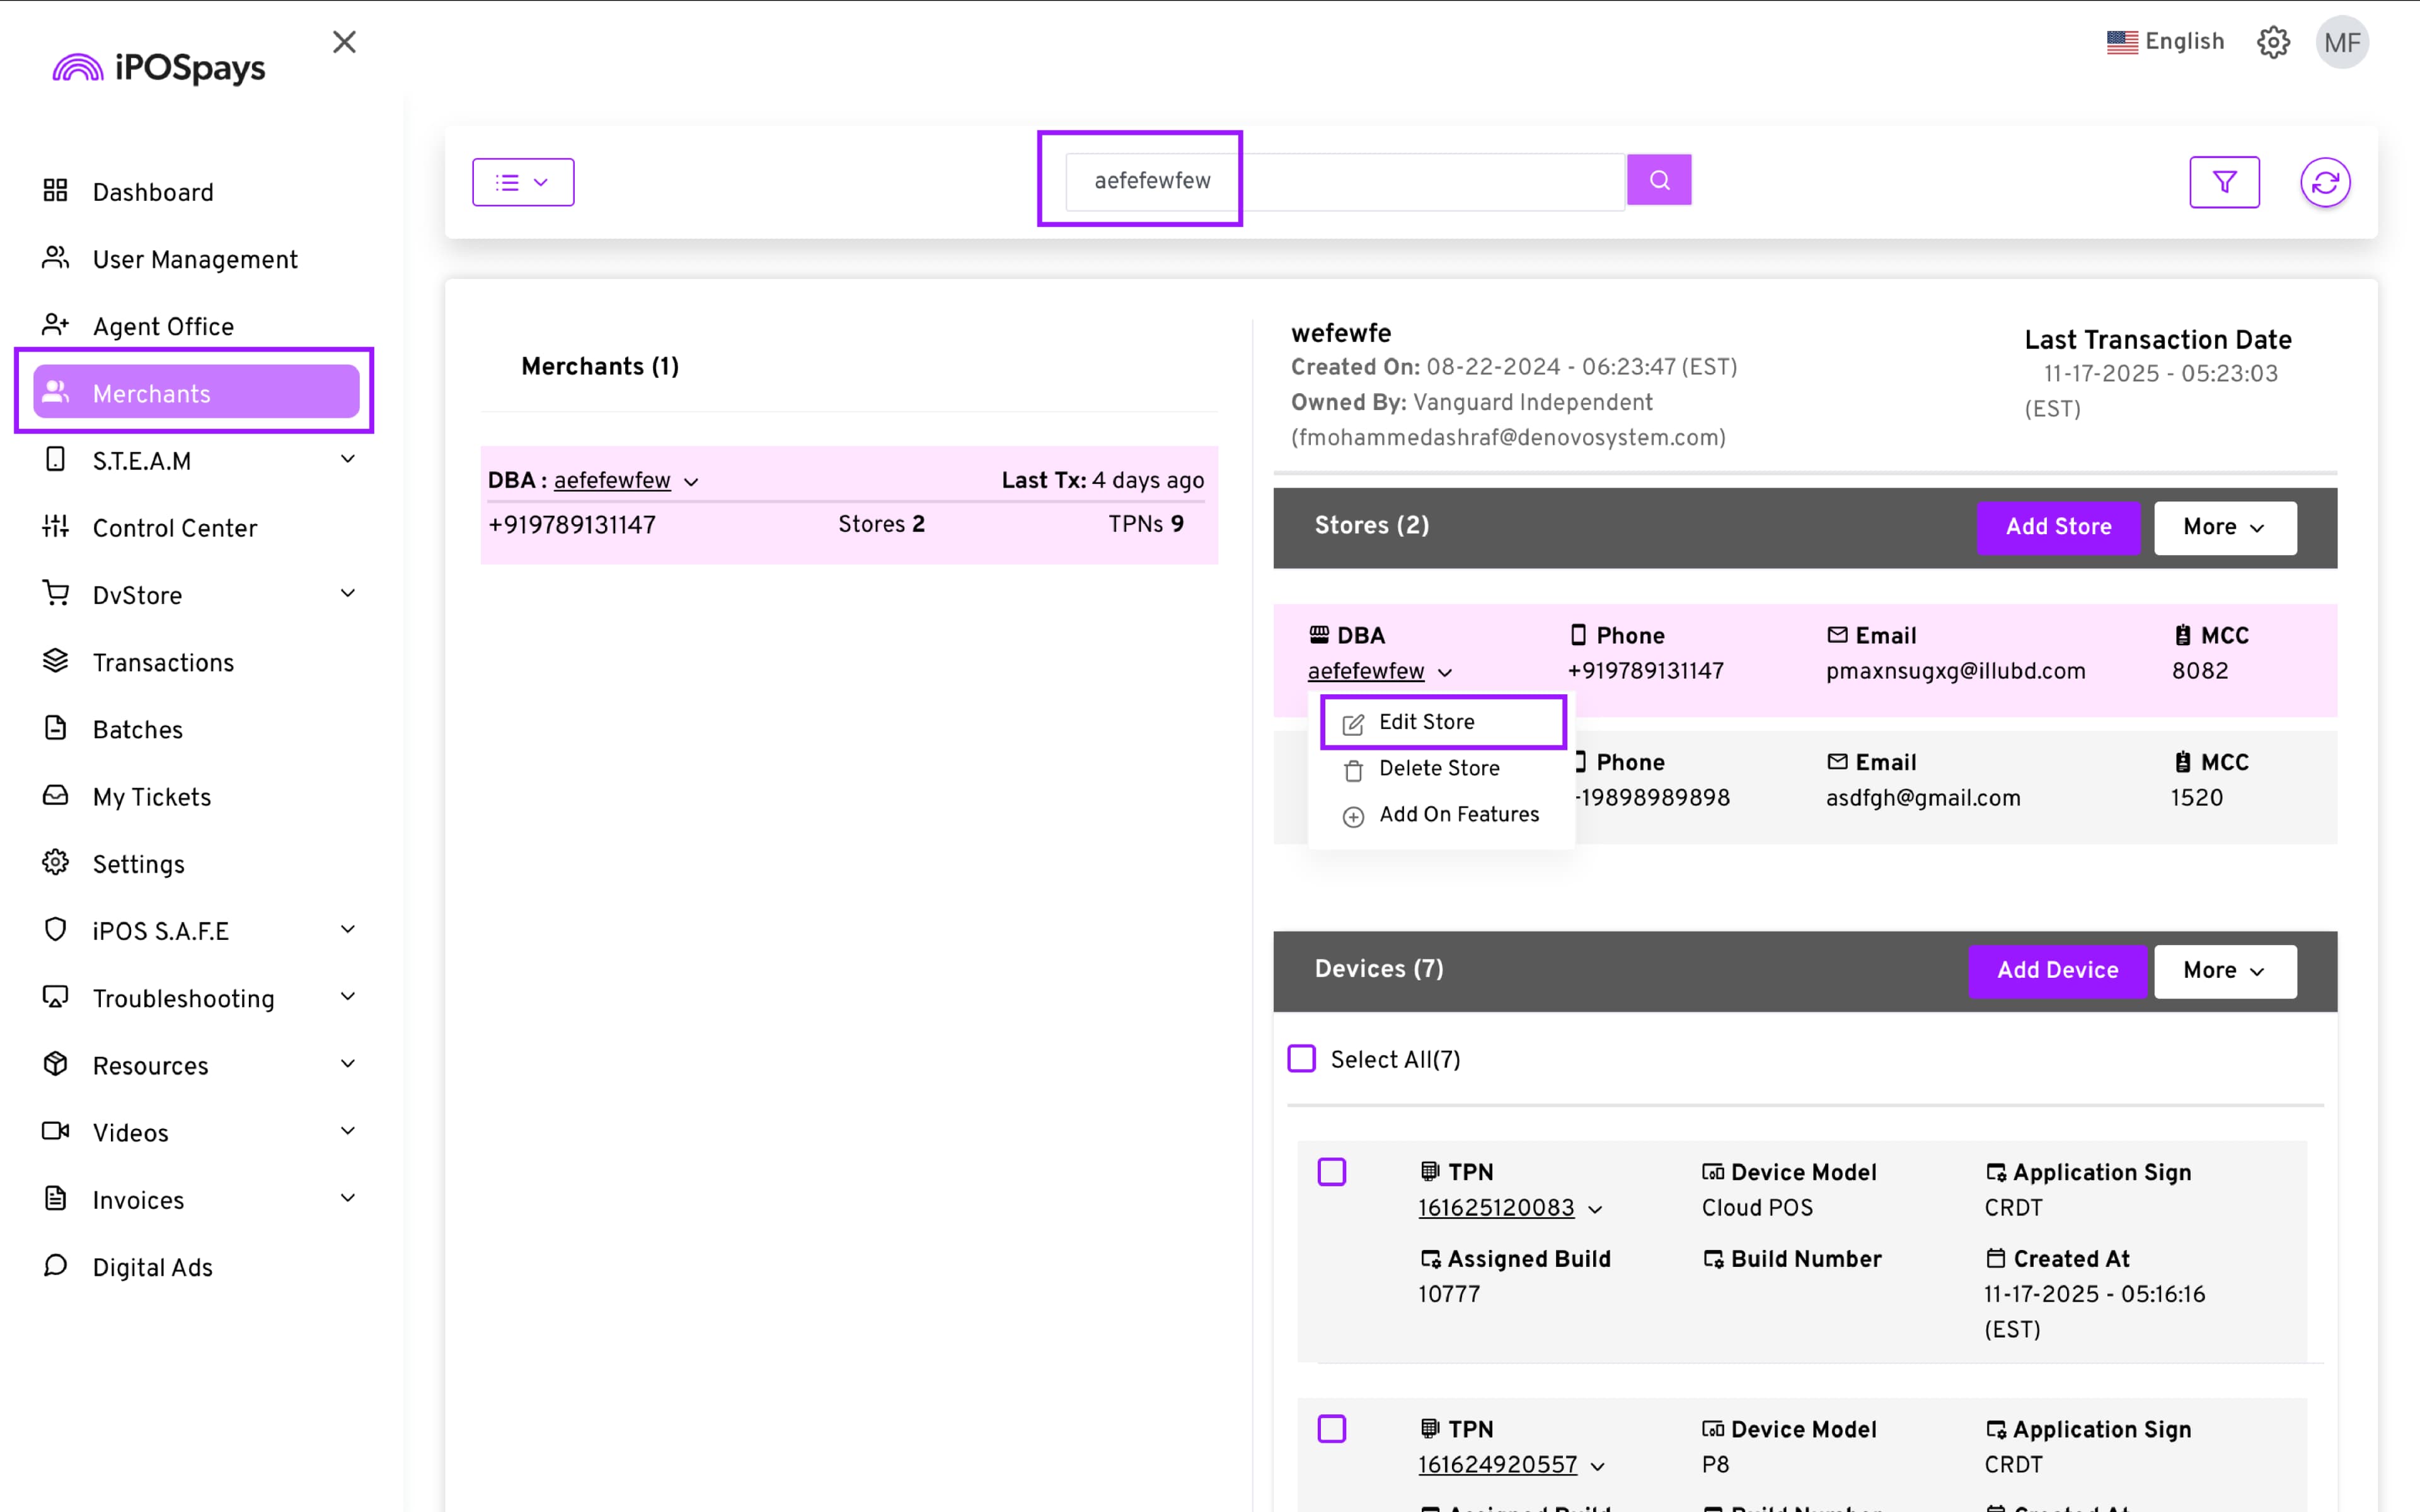Open the filter funnel icon
This screenshot has height=1512, width=2420.
[x=2223, y=182]
